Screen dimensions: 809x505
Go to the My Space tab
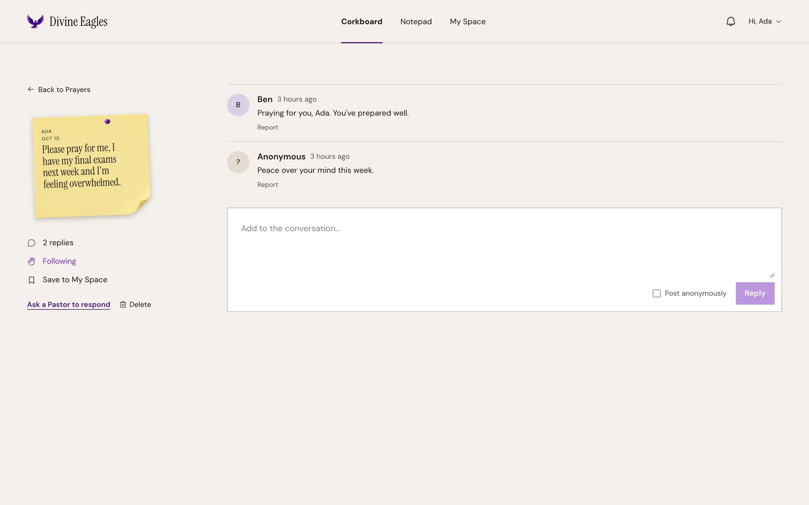click(468, 21)
